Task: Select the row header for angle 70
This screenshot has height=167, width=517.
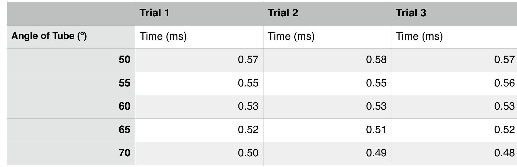Action: 71,153
